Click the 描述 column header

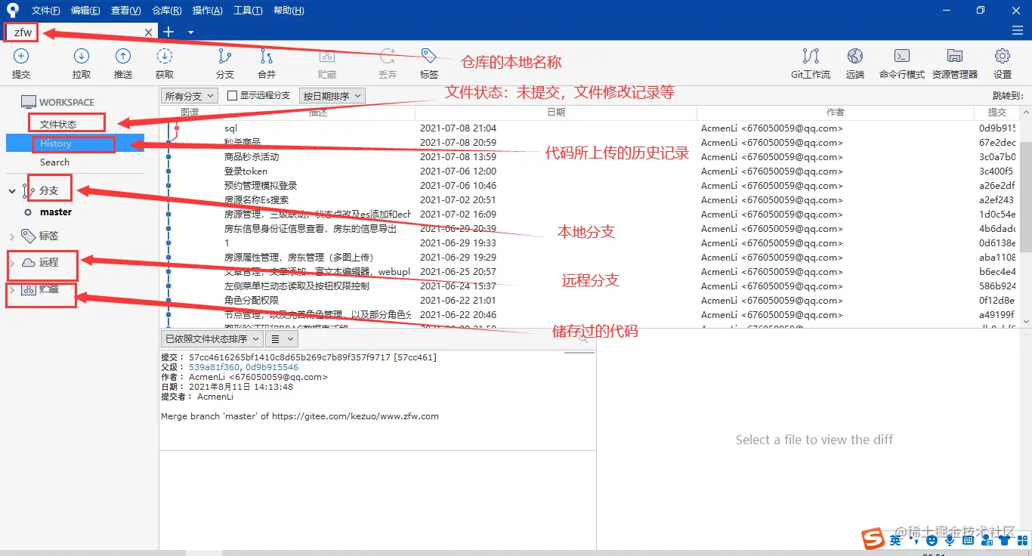click(318, 112)
